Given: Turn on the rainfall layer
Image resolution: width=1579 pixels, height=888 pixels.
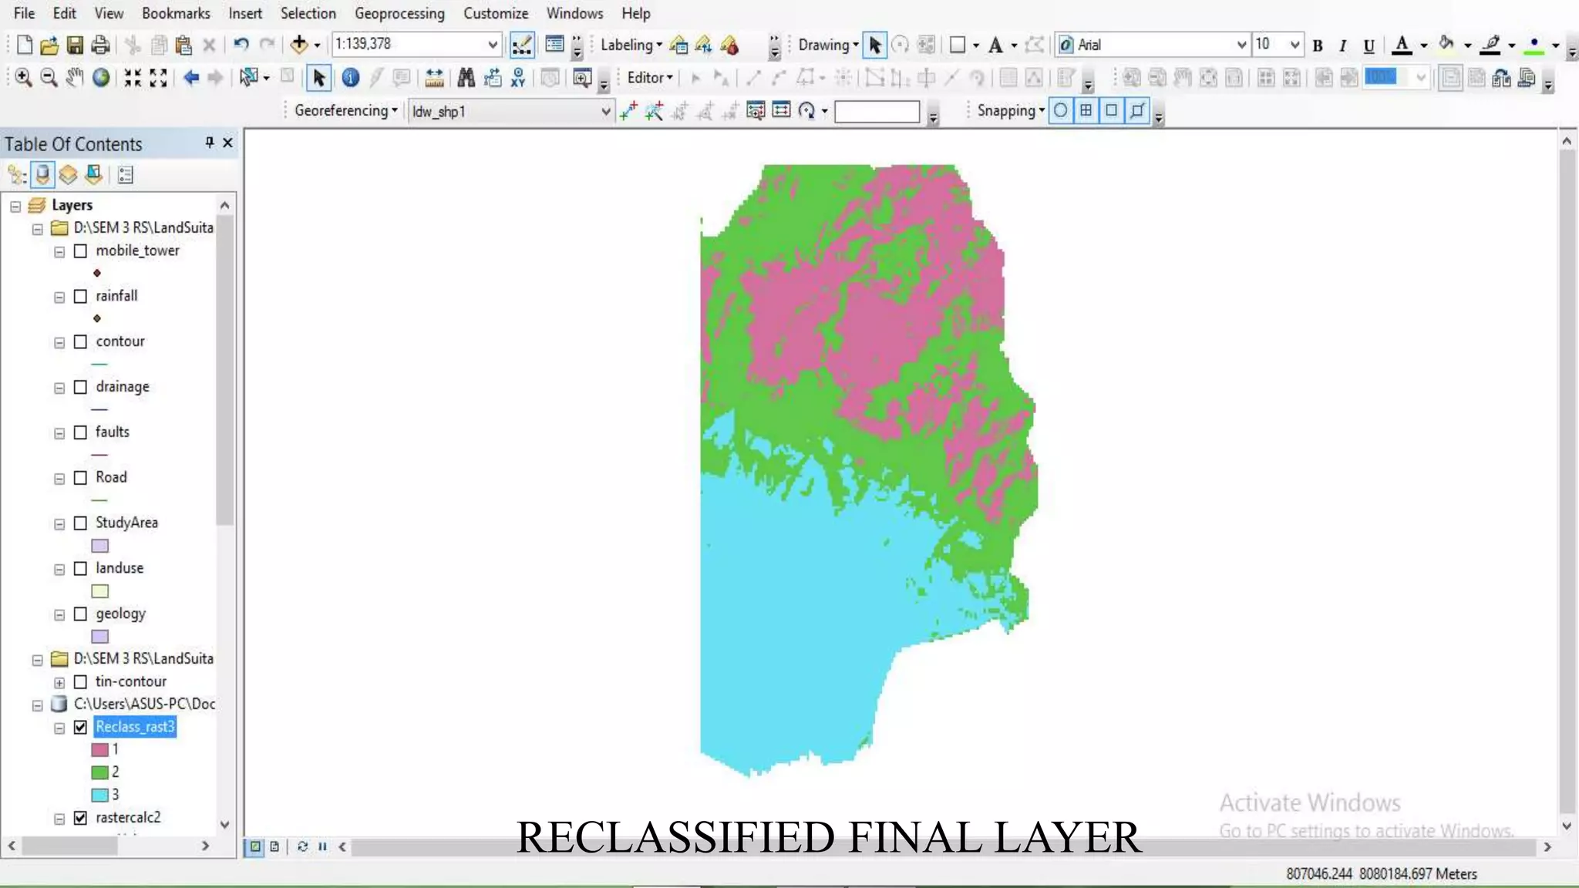Looking at the screenshot, I should click(x=80, y=297).
